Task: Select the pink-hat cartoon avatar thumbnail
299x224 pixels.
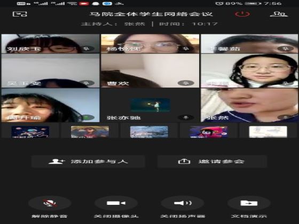Action: click(x=208, y=132)
